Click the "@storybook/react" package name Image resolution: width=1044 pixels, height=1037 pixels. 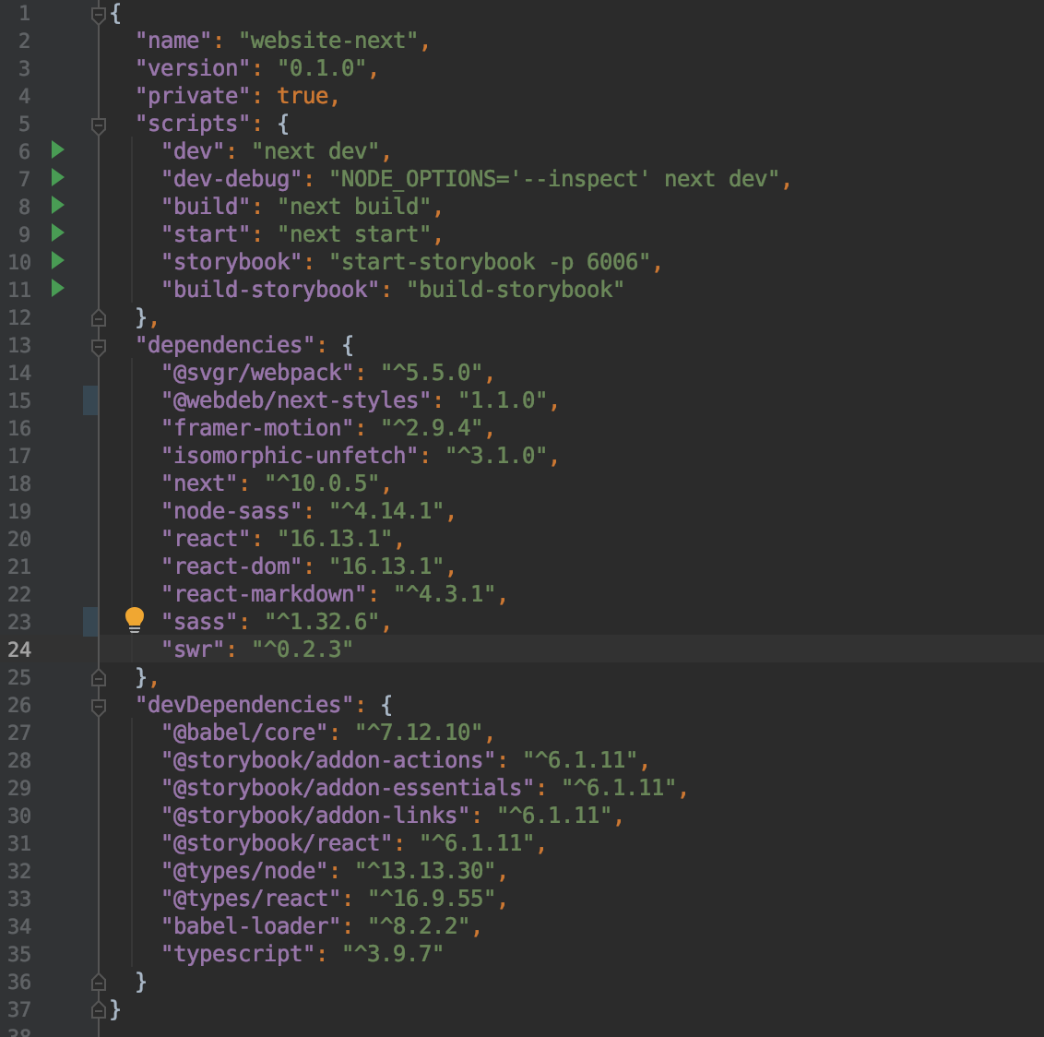pos(277,843)
